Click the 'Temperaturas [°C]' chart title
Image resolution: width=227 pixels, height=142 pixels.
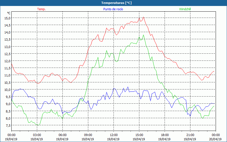[x=116, y=3]
